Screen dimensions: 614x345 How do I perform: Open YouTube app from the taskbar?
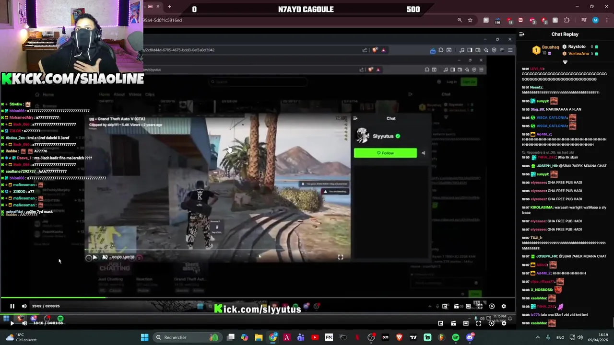click(x=315, y=337)
